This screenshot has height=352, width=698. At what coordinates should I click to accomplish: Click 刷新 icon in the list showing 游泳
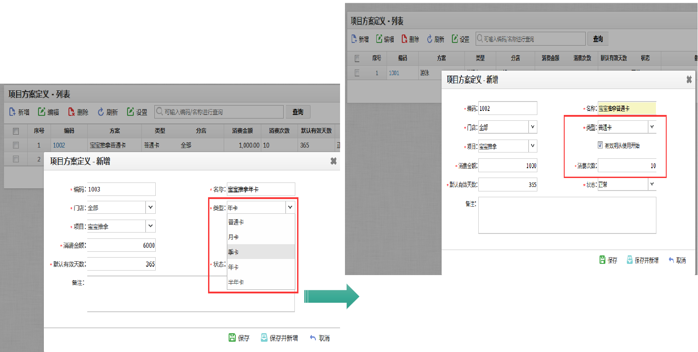tap(430, 39)
